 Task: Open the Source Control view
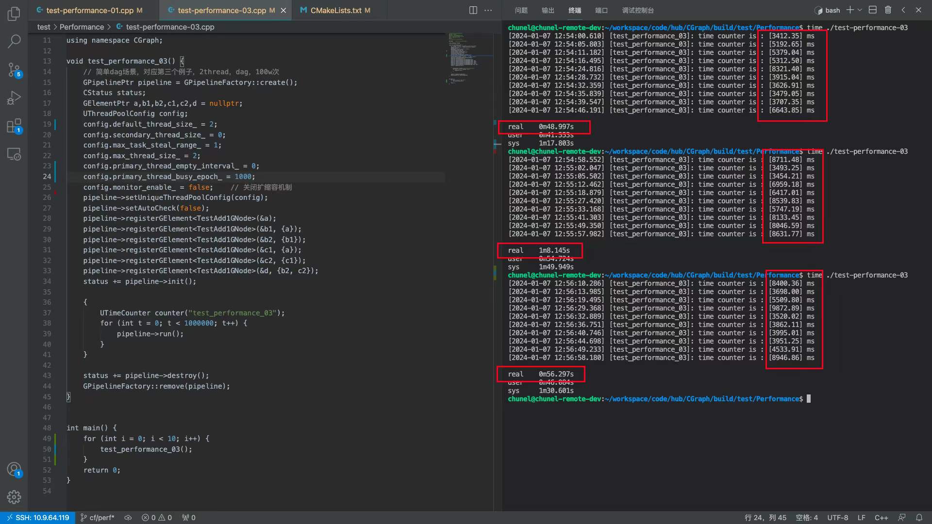click(x=14, y=70)
